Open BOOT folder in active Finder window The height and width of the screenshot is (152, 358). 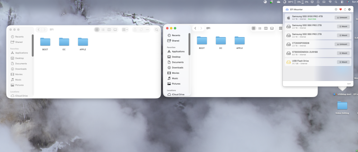[x=202, y=42]
